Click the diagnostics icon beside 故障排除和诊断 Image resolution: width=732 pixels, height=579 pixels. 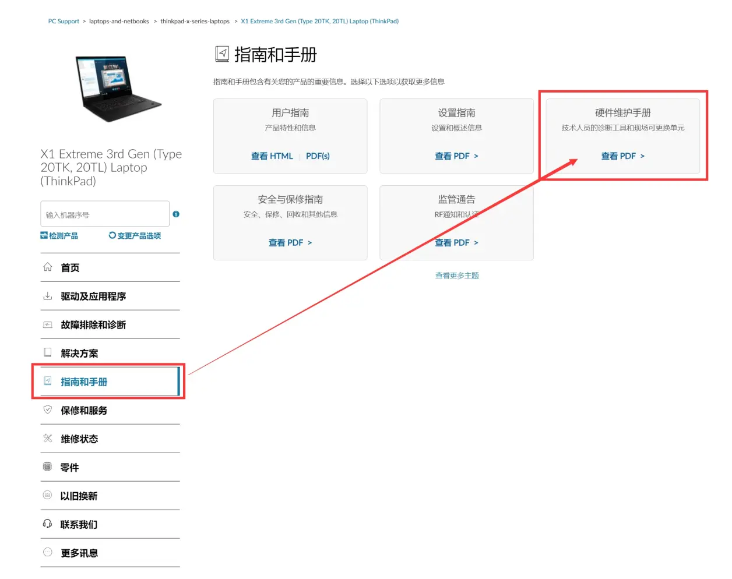point(48,324)
